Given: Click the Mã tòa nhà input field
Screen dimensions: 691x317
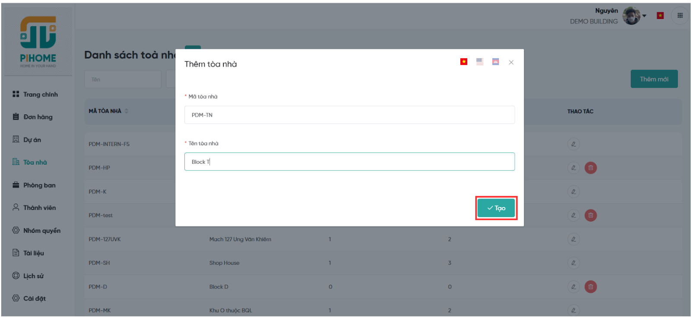Looking at the screenshot, I should click(x=349, y=115).
